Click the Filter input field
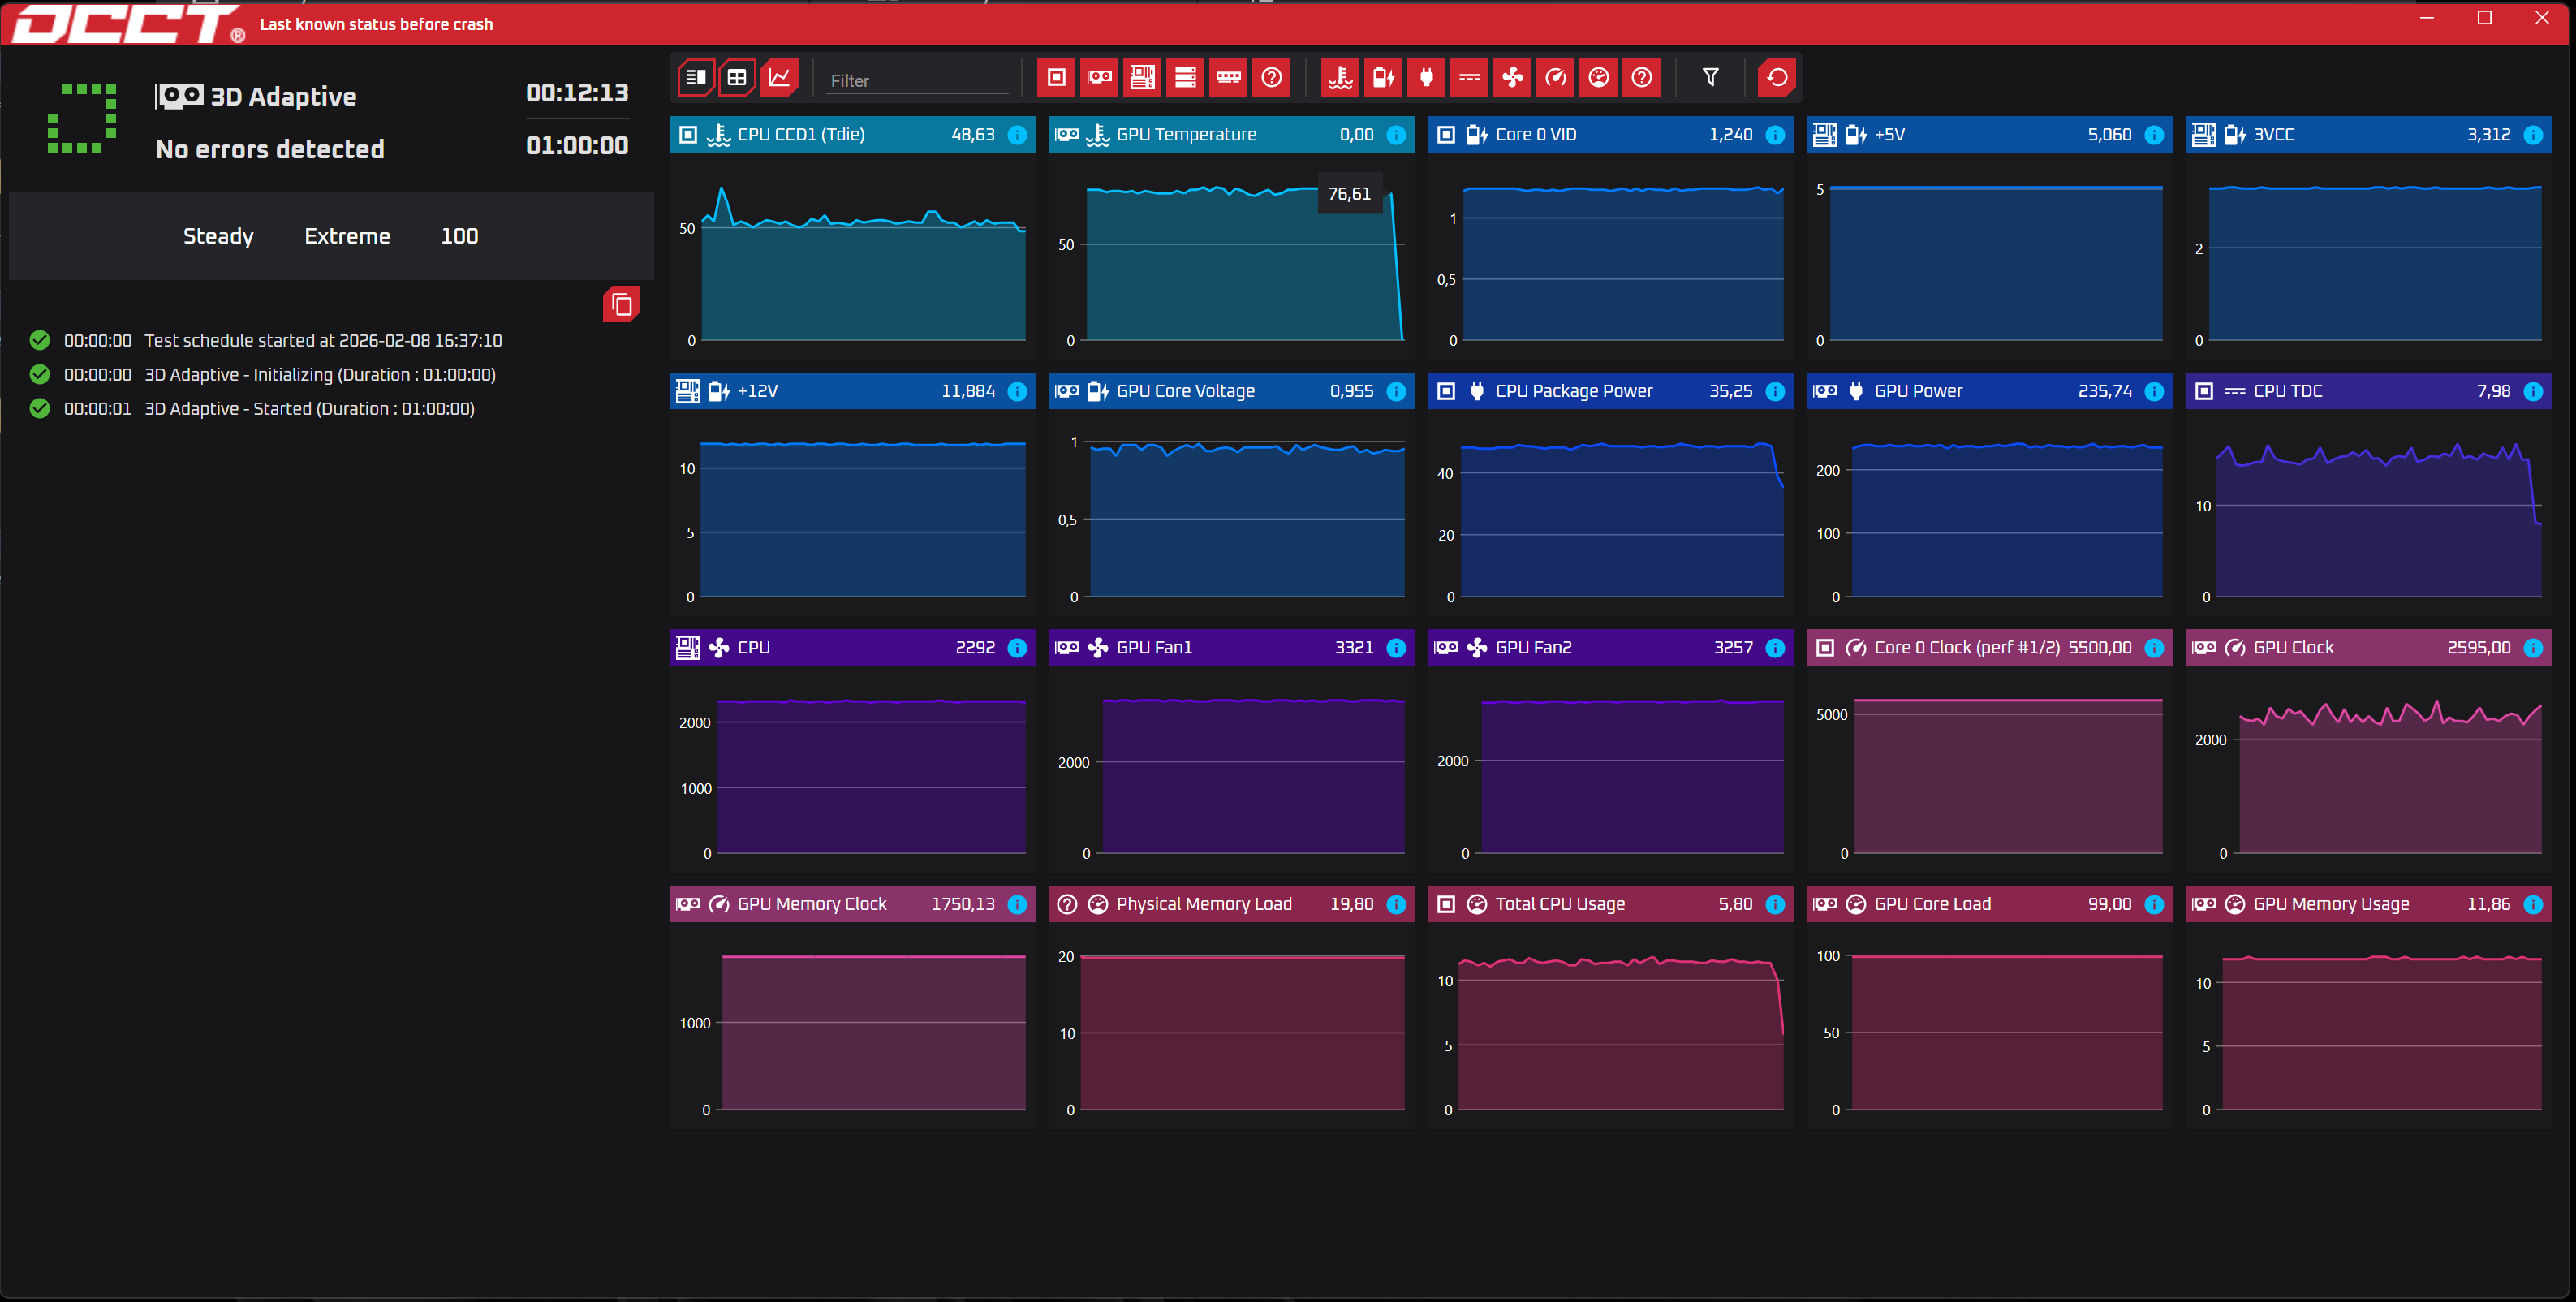Viewport: 2576px width, 1302px height. 917,80
